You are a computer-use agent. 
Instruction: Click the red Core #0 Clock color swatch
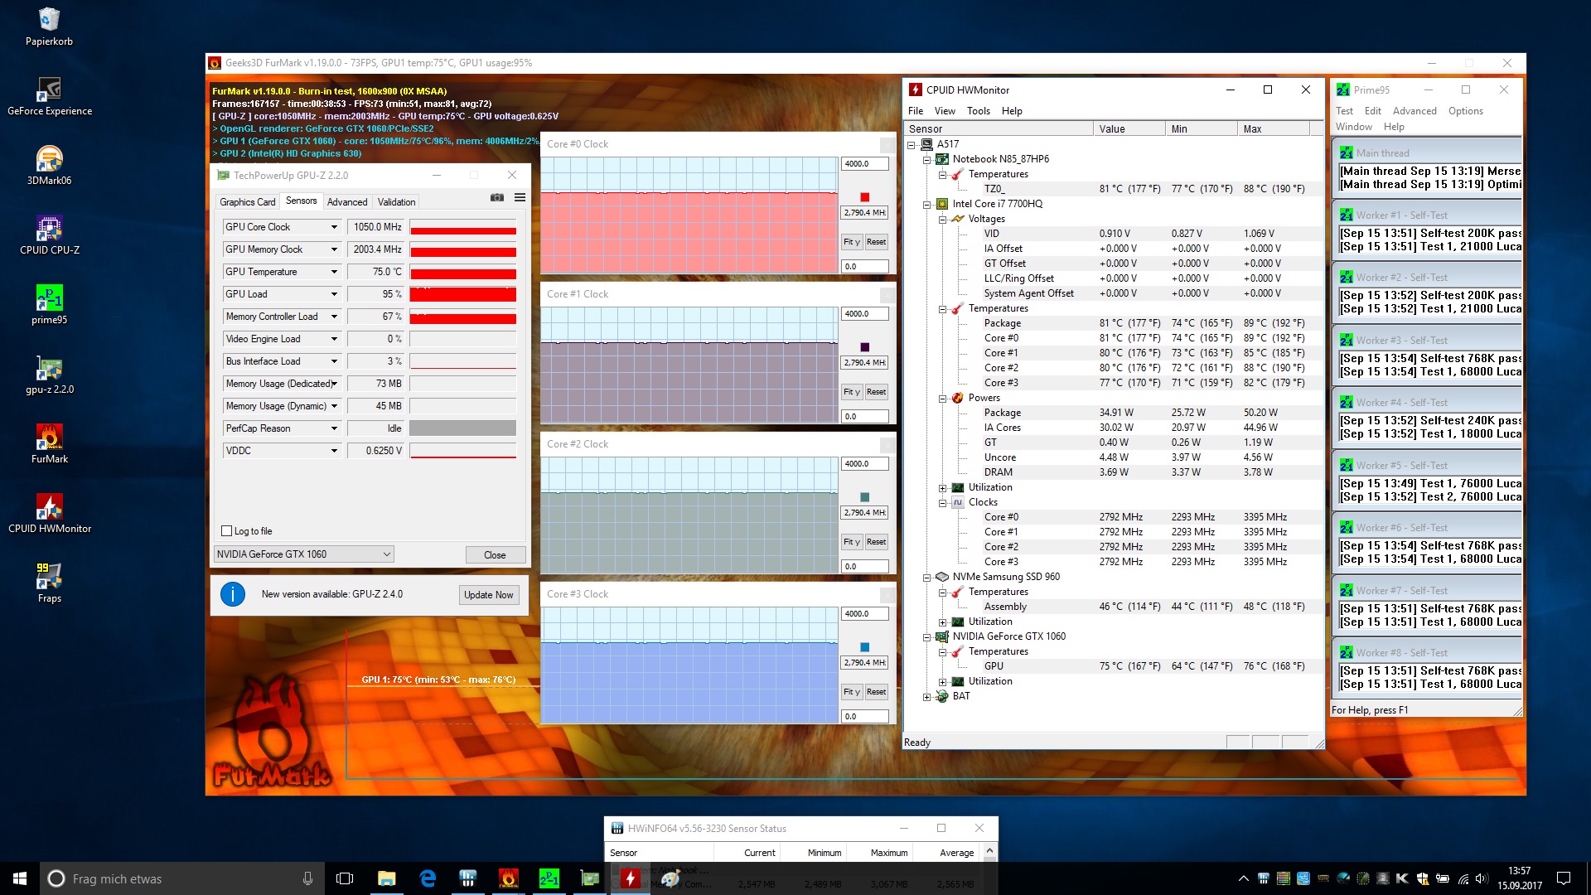[864, 197]
